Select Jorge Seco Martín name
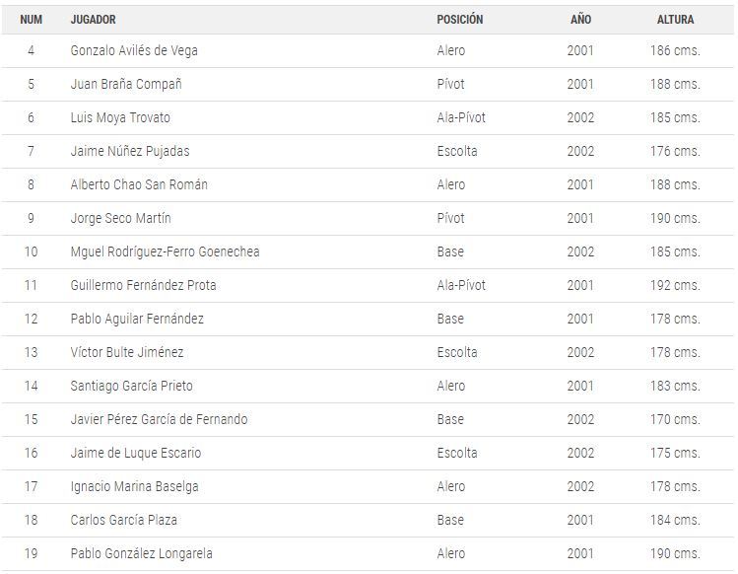 pos(120,218)
